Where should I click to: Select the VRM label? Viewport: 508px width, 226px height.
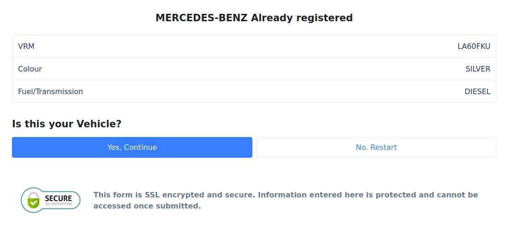[26, 47]
